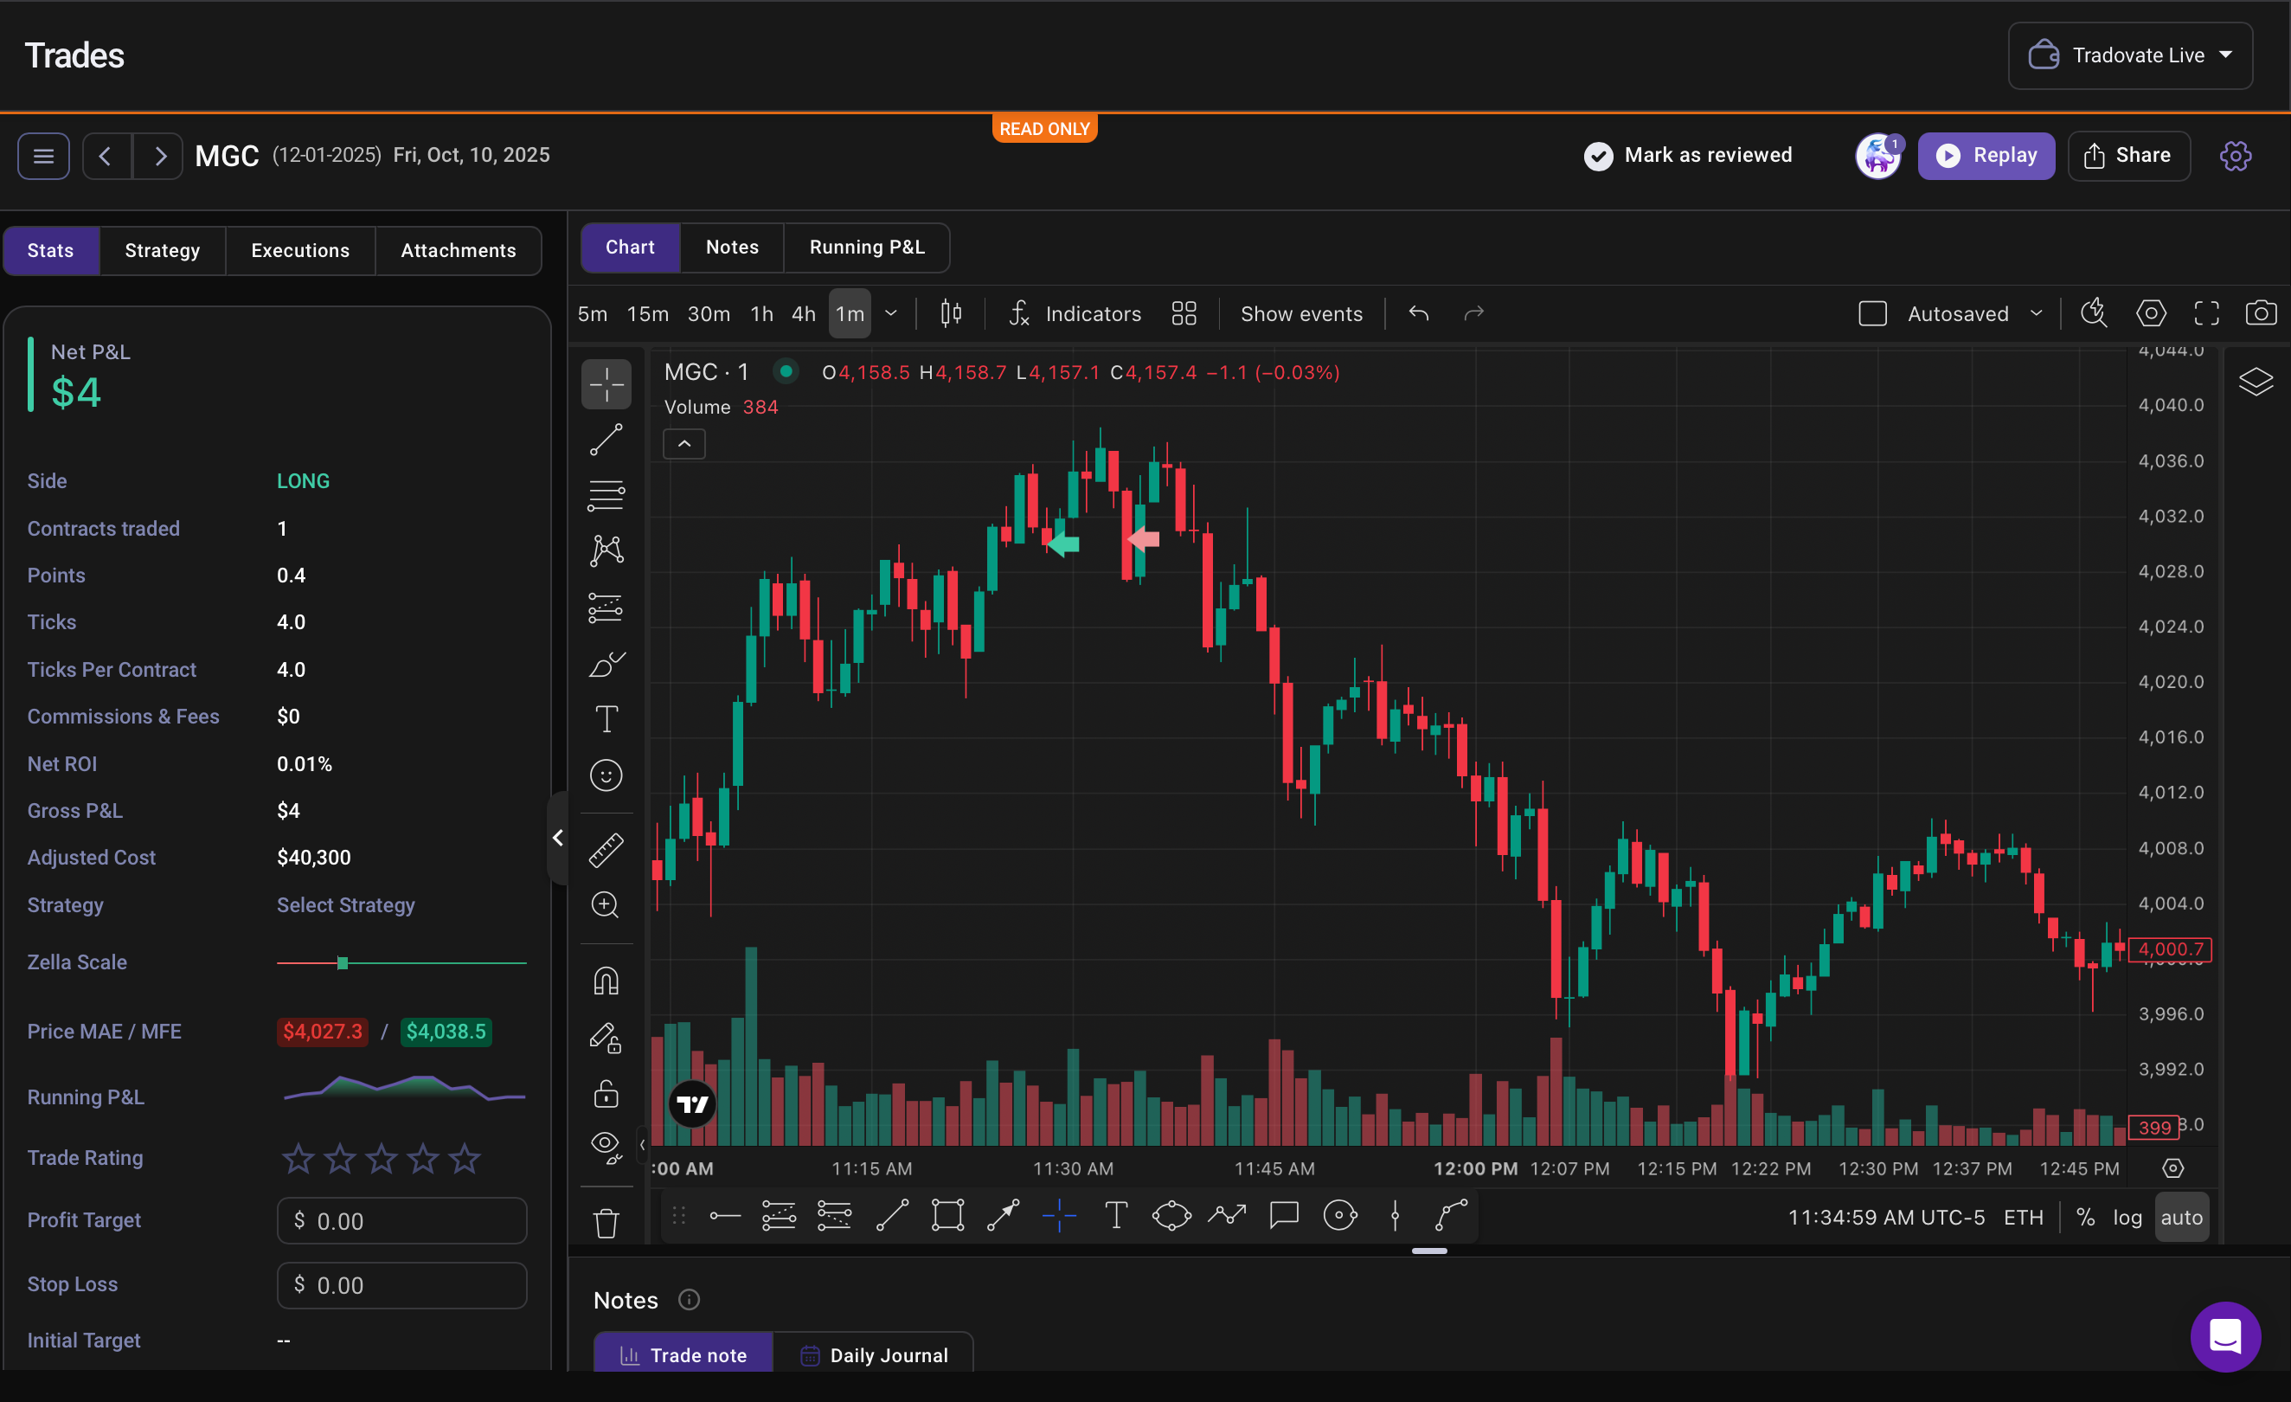Select the Fib retracement tool
2291x1402 pixels.
coord(606,495)
